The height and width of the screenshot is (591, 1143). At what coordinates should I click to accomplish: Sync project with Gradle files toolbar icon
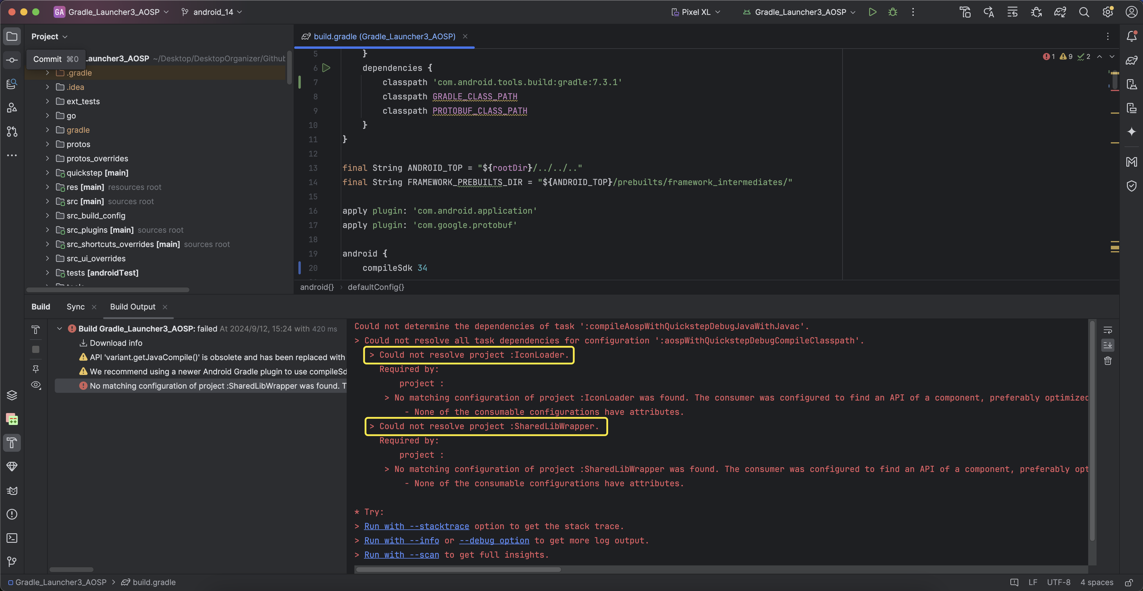point(1060,12)
